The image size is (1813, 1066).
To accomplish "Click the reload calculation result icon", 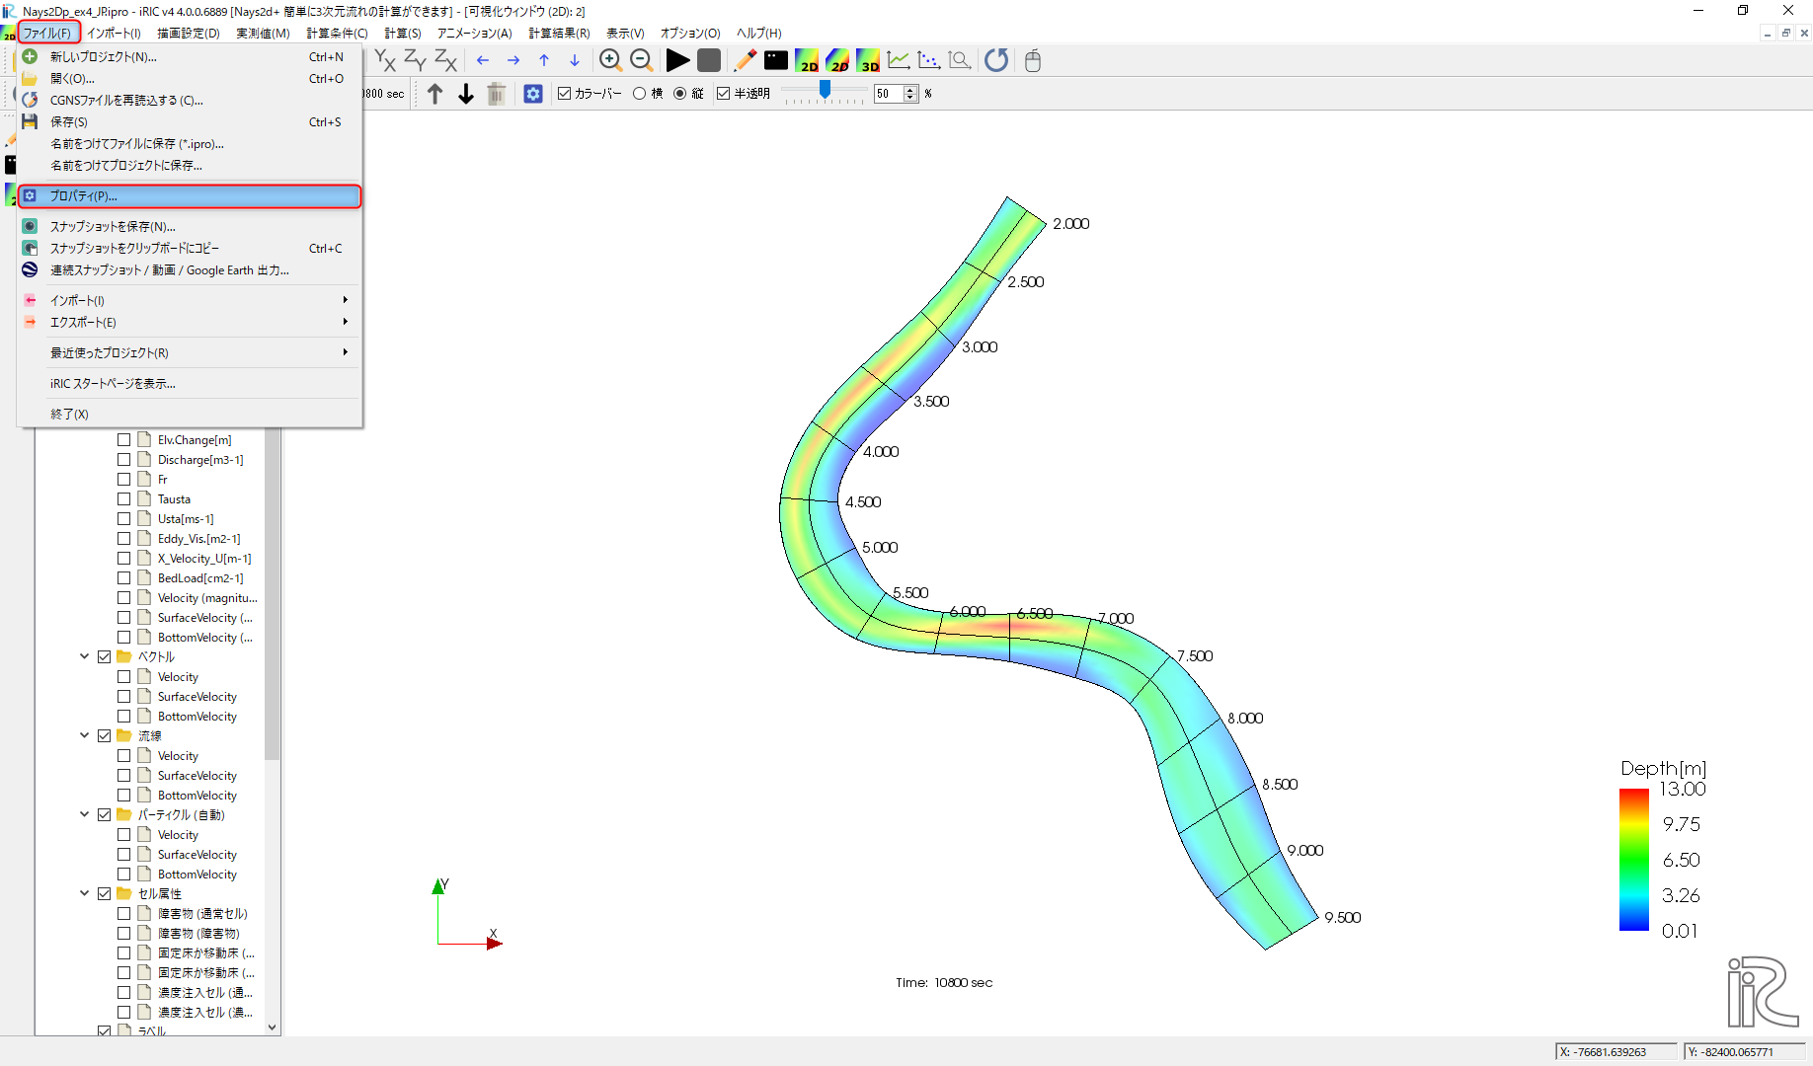I will (x=996, y=60).
